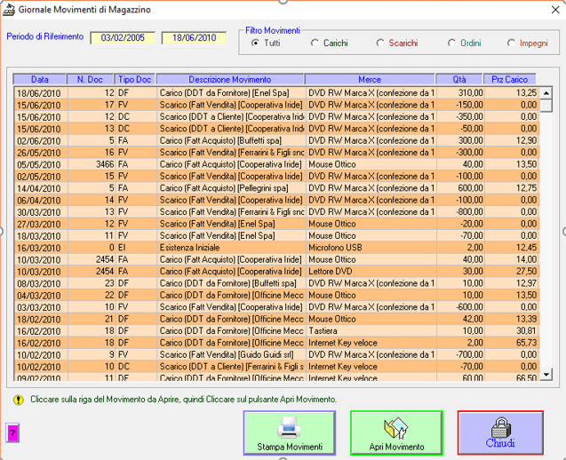This screenshot has width=566, height=460.
Task: Click the date cell 27/03/2010
Action: pyautogui.click(x=41, y=224)
